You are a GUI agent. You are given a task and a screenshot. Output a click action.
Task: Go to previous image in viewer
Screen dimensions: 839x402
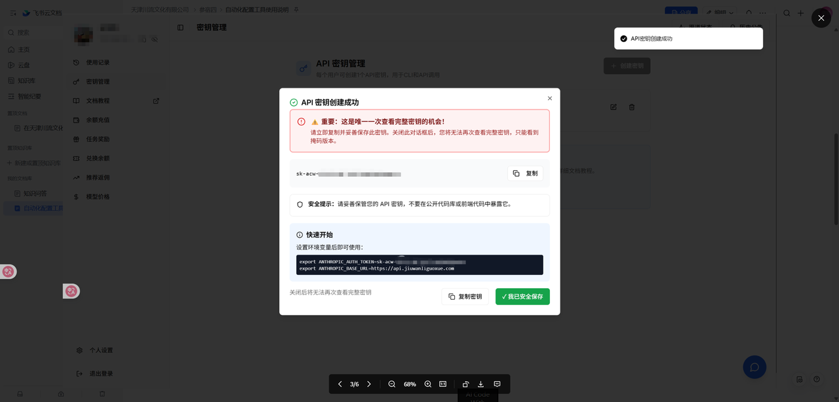tap(340, 384)
